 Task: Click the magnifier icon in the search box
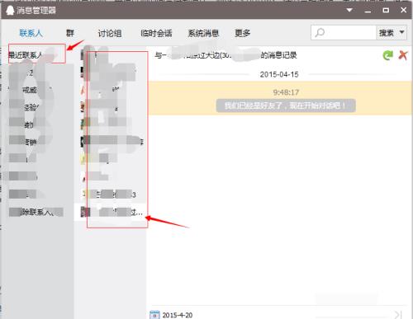click(x=320, y=33)
